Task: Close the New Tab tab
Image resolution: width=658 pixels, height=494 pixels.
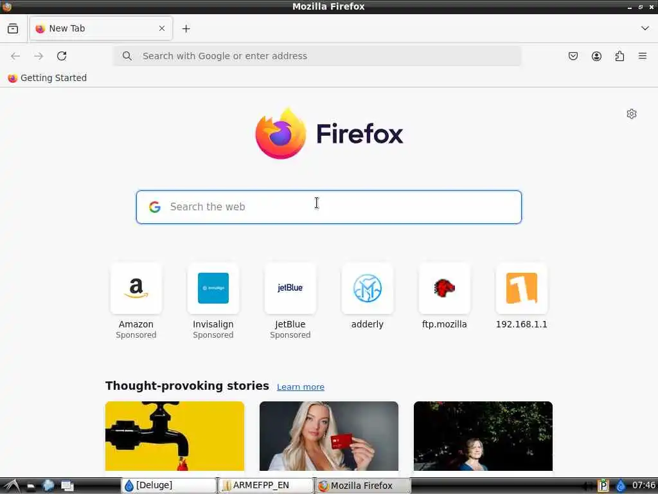Action: point(162,28)
